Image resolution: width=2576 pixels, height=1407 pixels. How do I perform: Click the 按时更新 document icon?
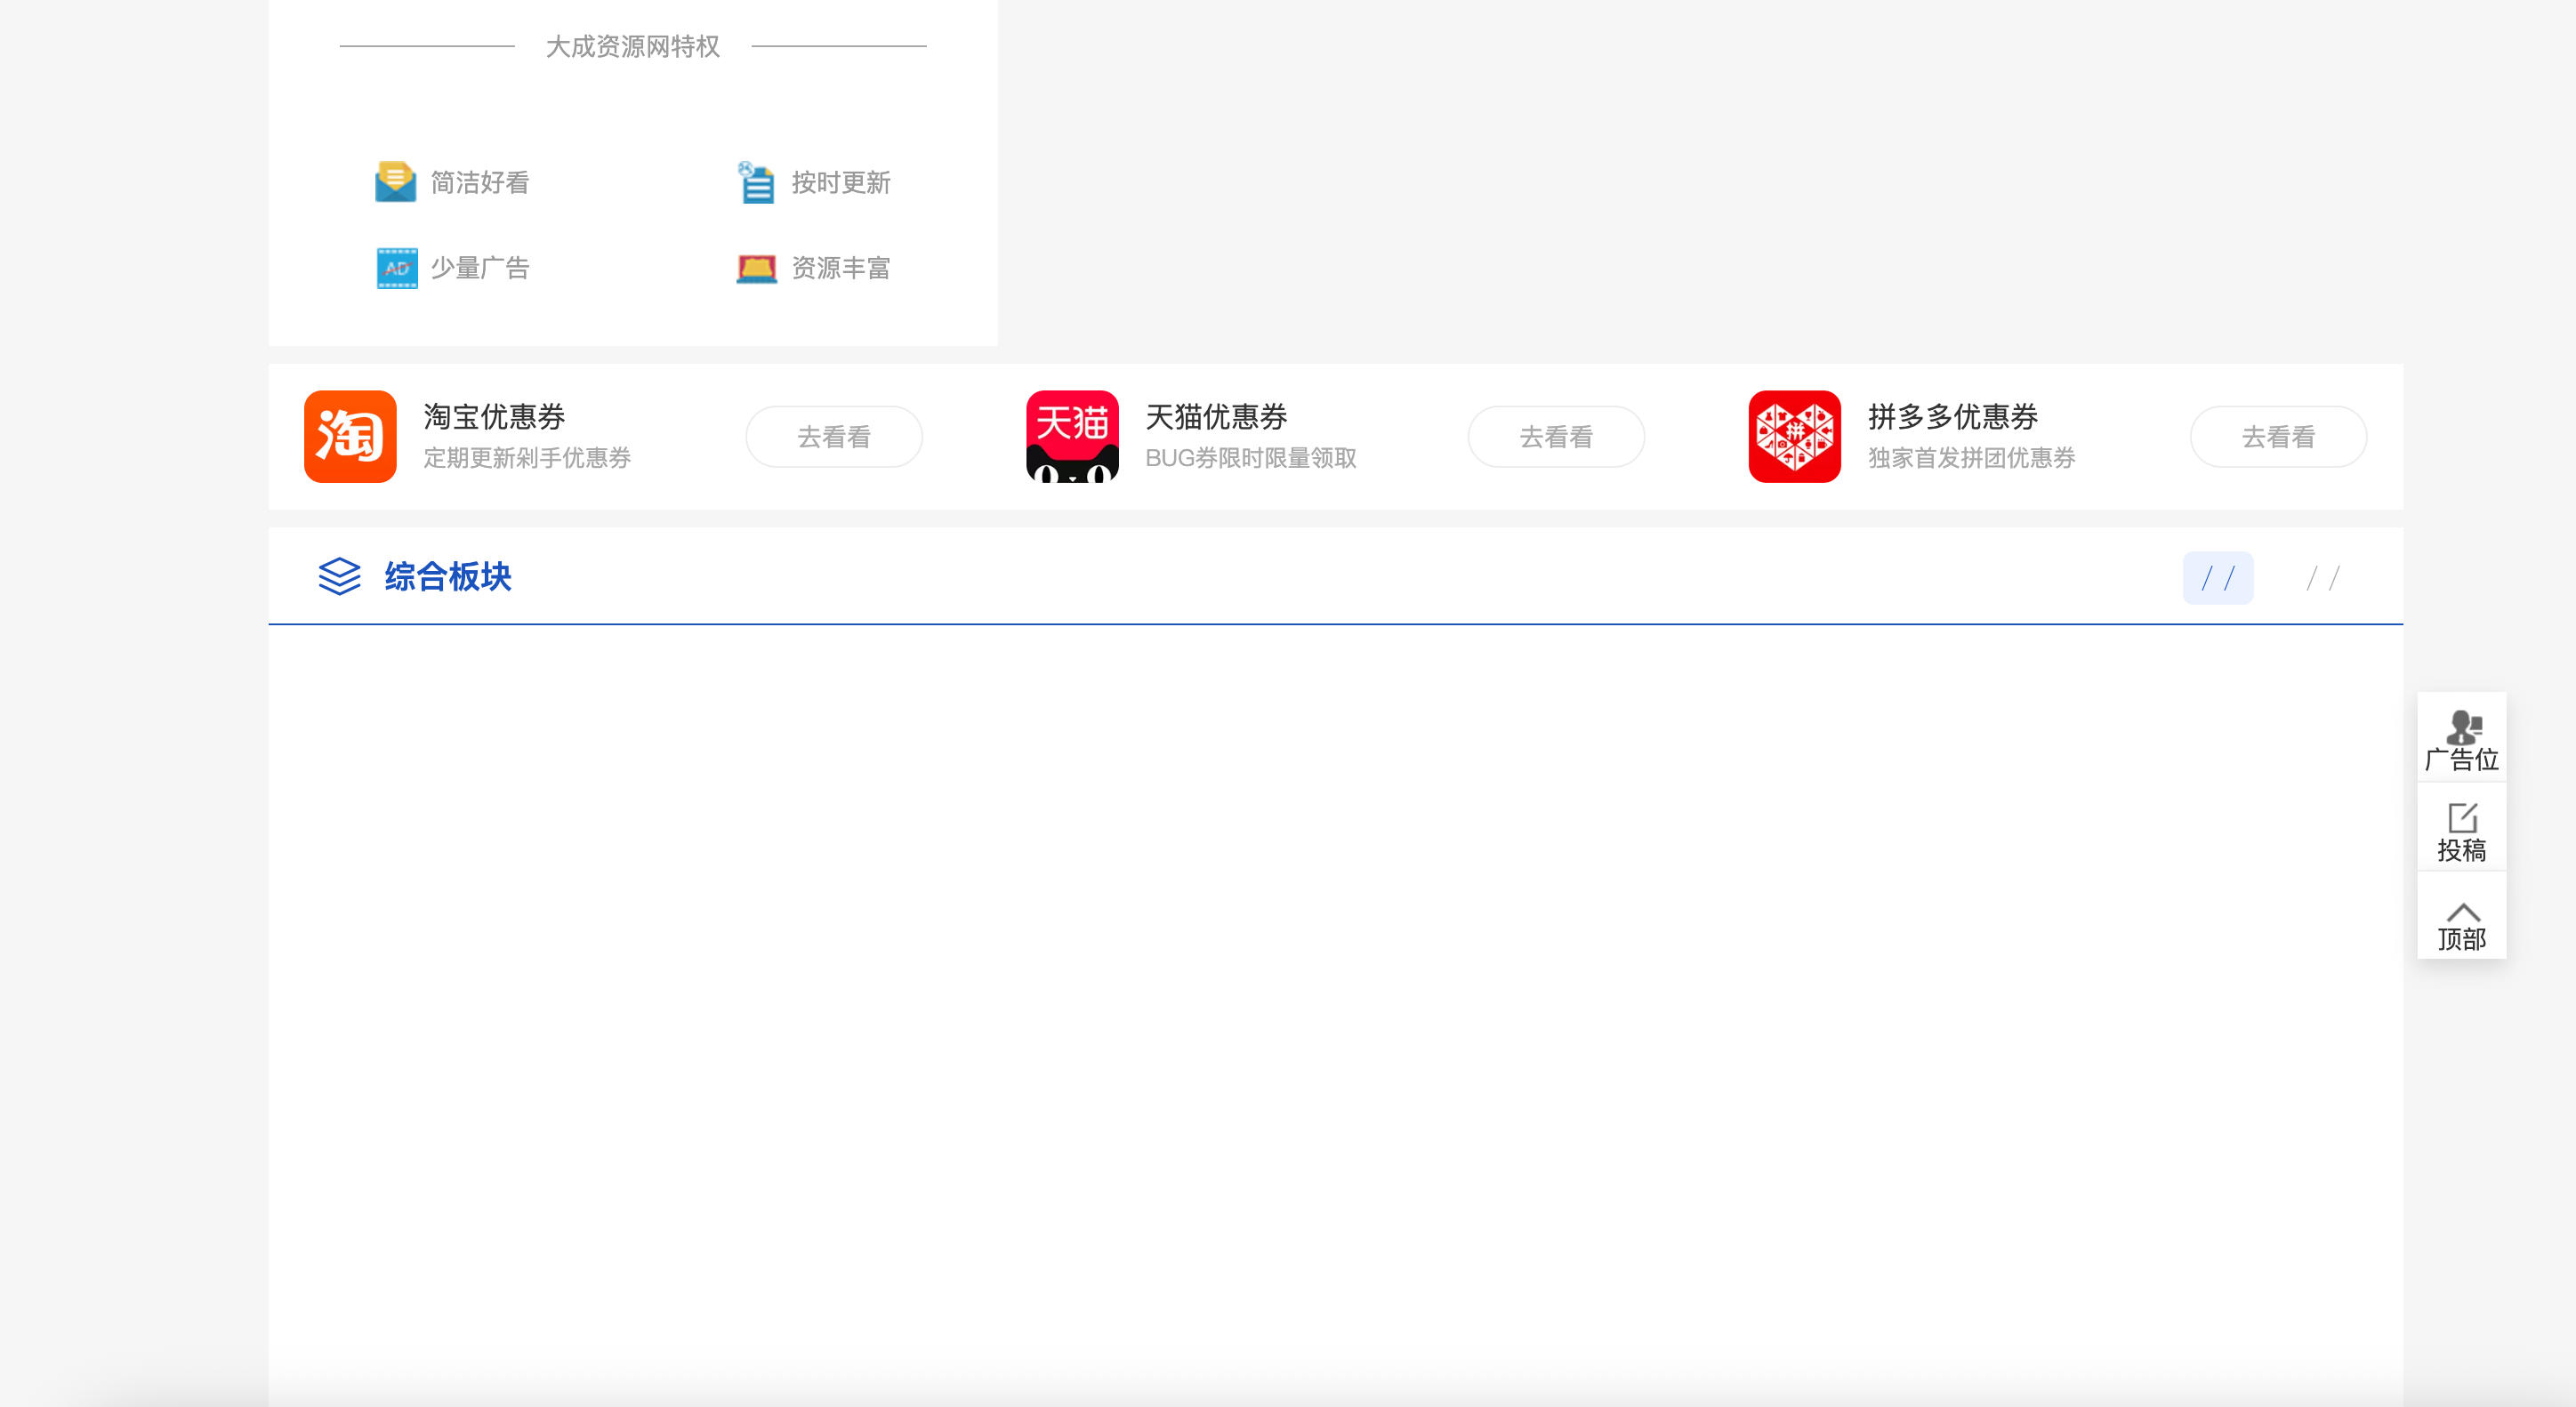pyautogui.click(x=756, y=182)
